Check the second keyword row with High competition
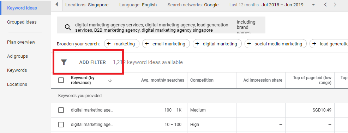Viewport: 348px width, 133px height. 61,125
